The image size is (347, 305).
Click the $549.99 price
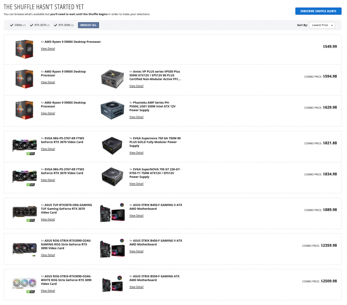(330, 47)
